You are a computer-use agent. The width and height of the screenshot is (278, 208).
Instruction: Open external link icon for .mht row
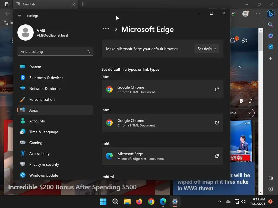tap(217, 156)
